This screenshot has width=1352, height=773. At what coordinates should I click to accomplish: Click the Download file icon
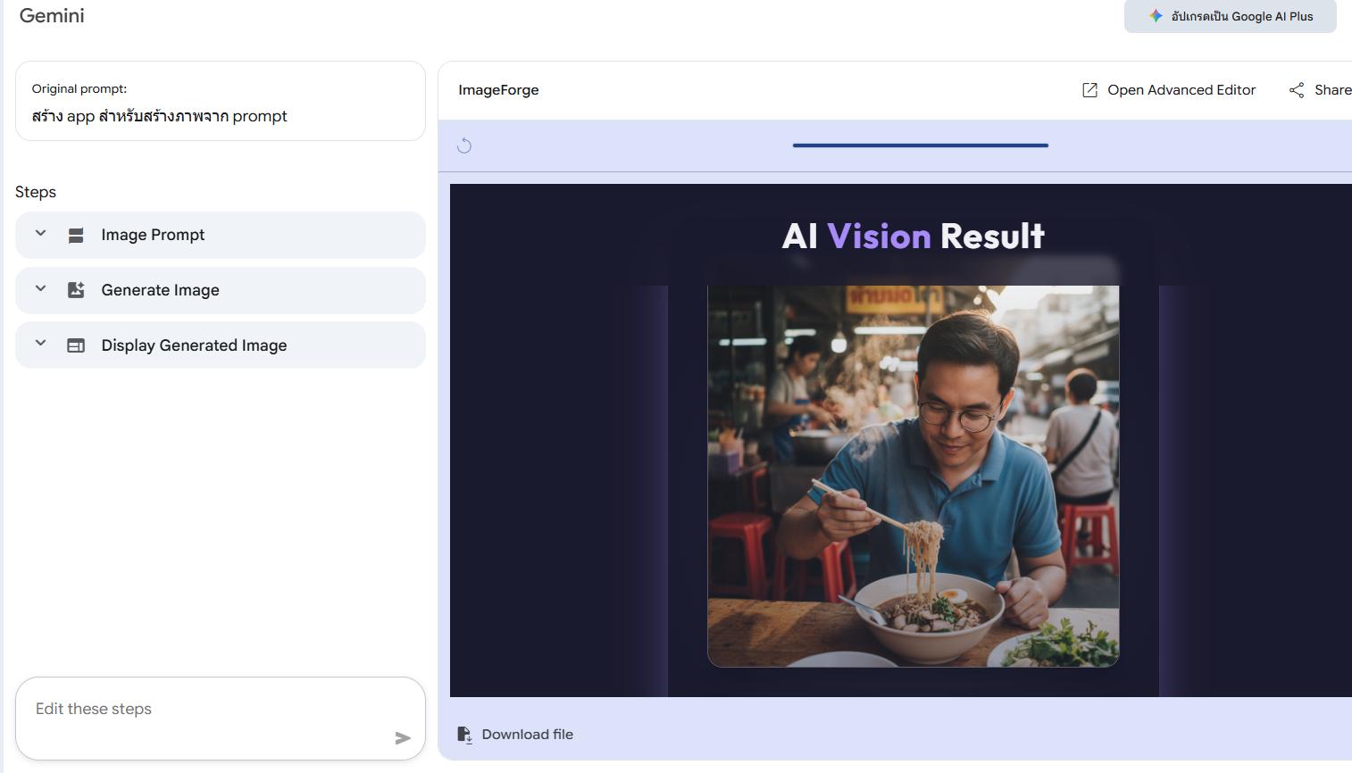pyautogui.click(x=464, y=735)
